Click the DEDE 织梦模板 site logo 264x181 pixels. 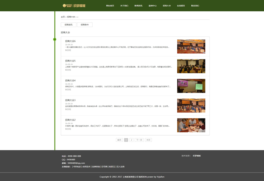[74, 6]
